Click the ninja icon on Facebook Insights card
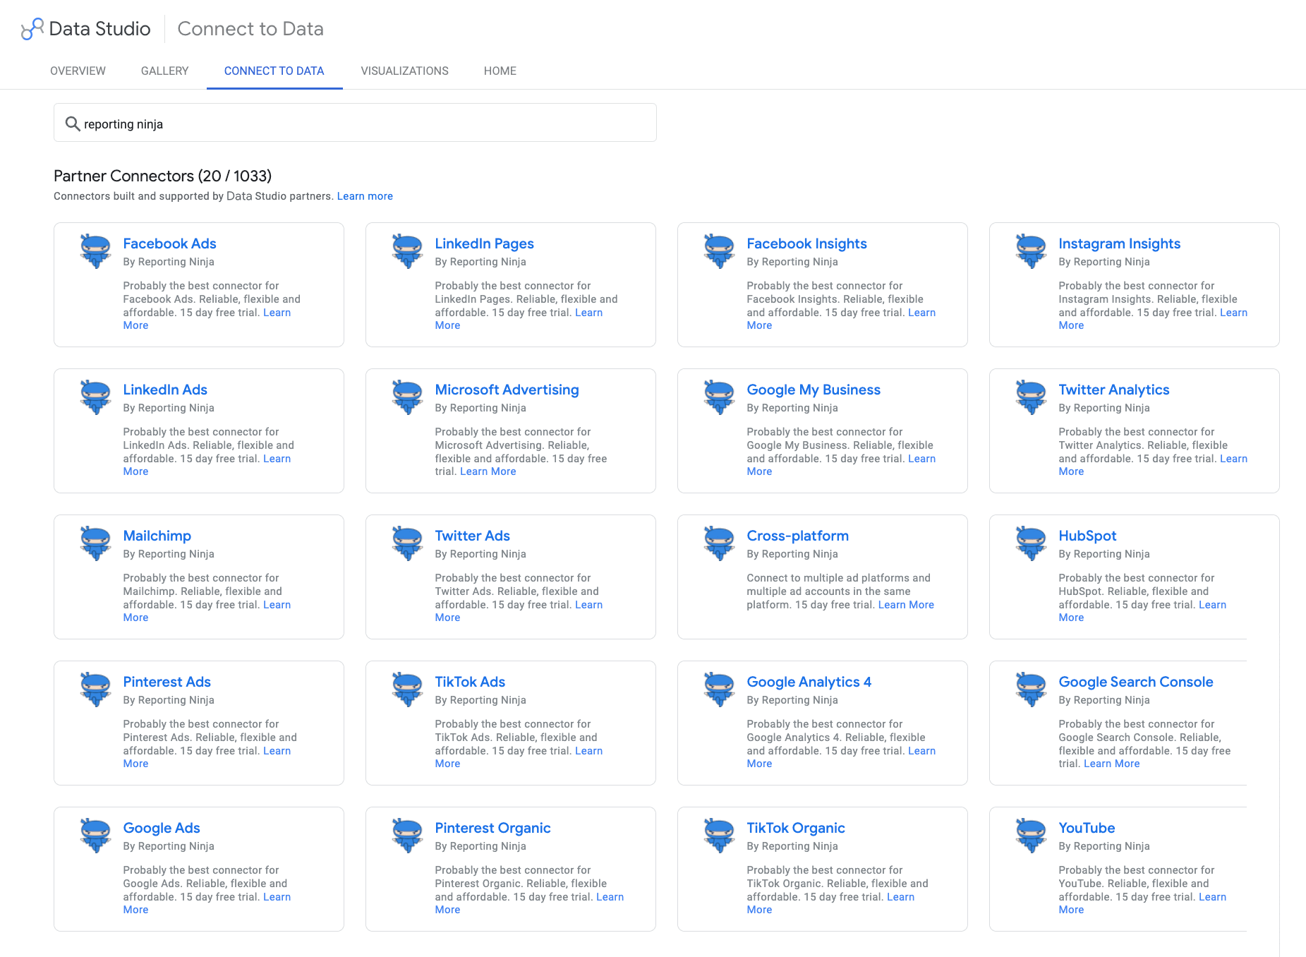This screenshot has height=957, width=1306. pos(719,251)
